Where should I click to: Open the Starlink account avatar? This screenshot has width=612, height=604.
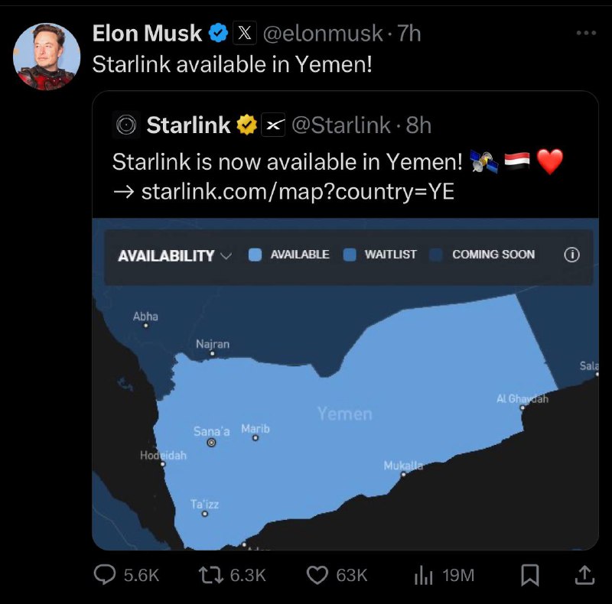(126, 125)
